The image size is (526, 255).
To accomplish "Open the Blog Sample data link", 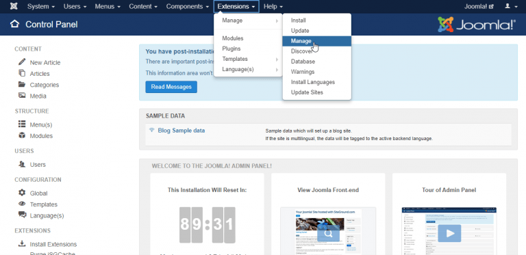I will coord(181,131).
